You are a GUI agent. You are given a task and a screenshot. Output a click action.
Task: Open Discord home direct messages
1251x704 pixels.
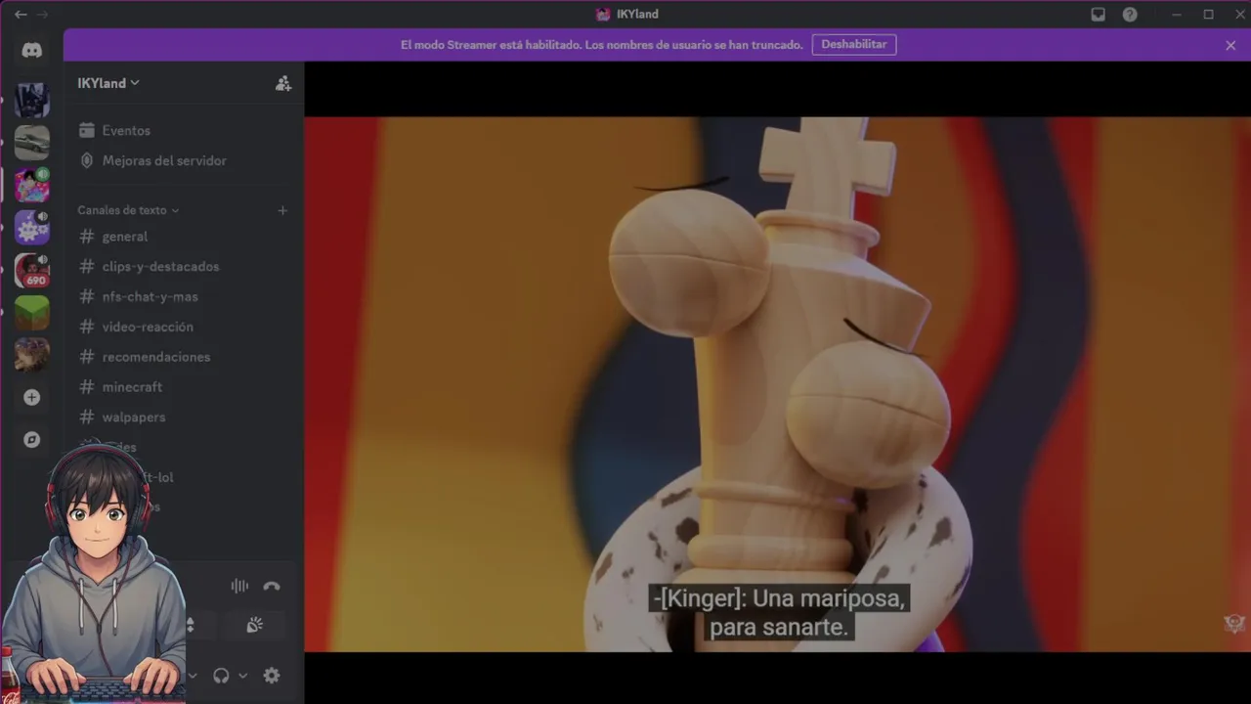[32, 51]
